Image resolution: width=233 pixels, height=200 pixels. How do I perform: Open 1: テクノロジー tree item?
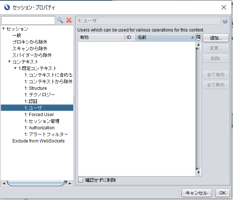click(x=40, y=95)
